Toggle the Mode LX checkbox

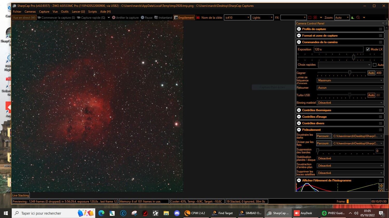tap(368, 49)
